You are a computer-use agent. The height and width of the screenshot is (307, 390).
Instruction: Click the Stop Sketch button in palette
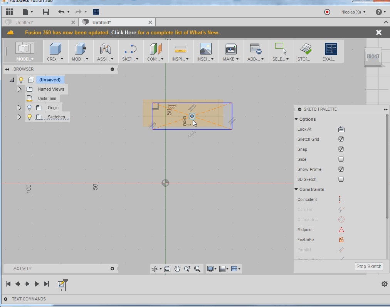pyautogui.click(x=368, y=267)
